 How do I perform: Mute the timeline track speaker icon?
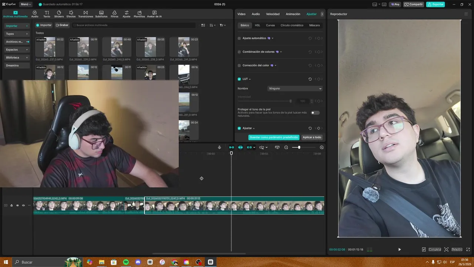pyautogui.click(x=23, y=205)
